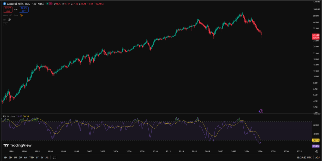Select the Vol indicator legend label
Viewport: 322px width, 161px height.
(4, 20)
